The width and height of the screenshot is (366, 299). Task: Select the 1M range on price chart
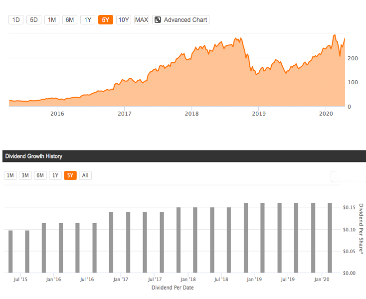coord(51,20)
